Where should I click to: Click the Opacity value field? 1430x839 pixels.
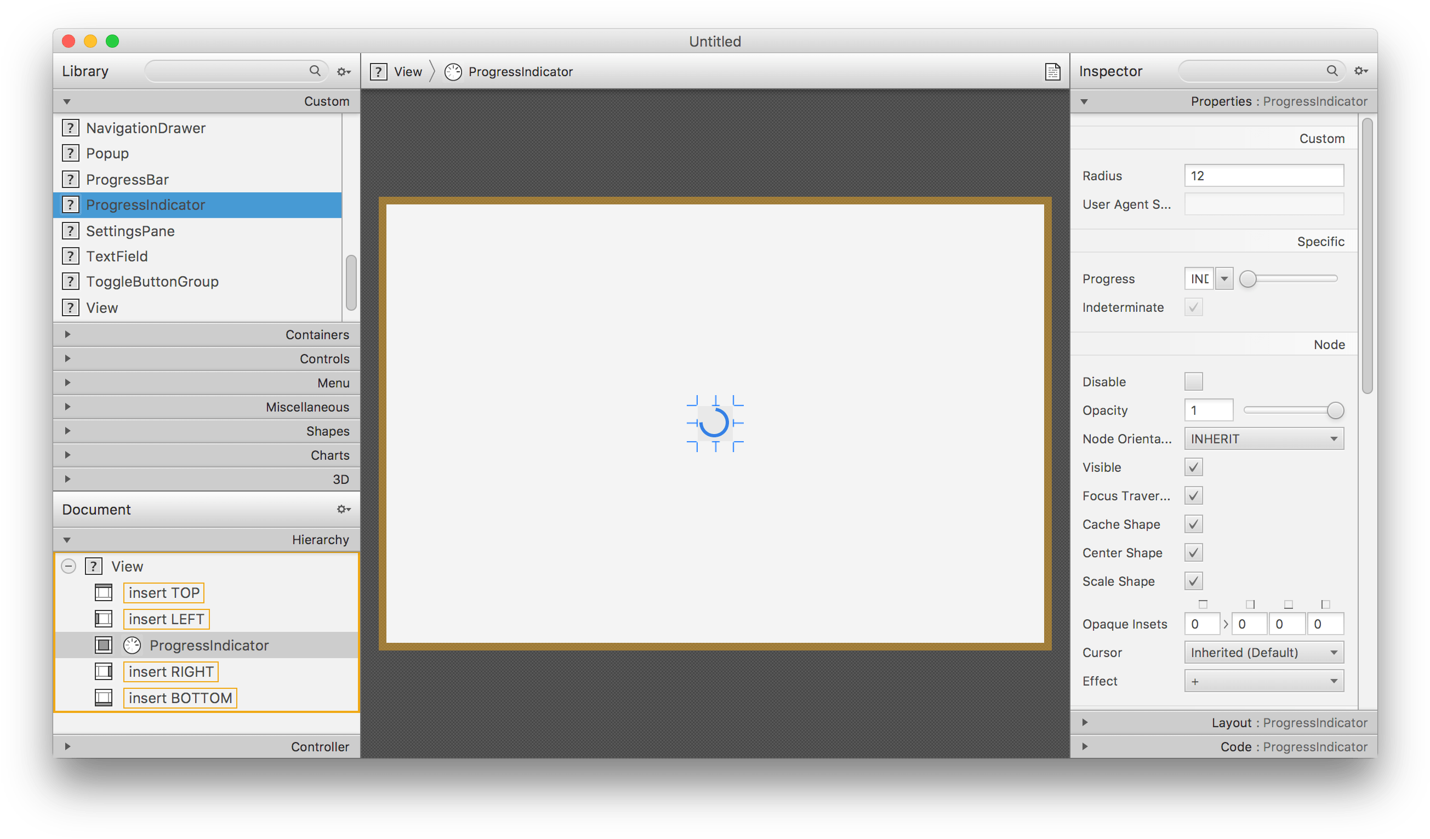point(1209,410)
